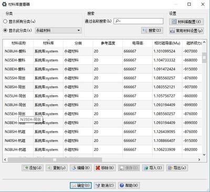Select the 显示所有分类 radio button
Viewport: 210px width, 192px height.
(x=5, y=22)
